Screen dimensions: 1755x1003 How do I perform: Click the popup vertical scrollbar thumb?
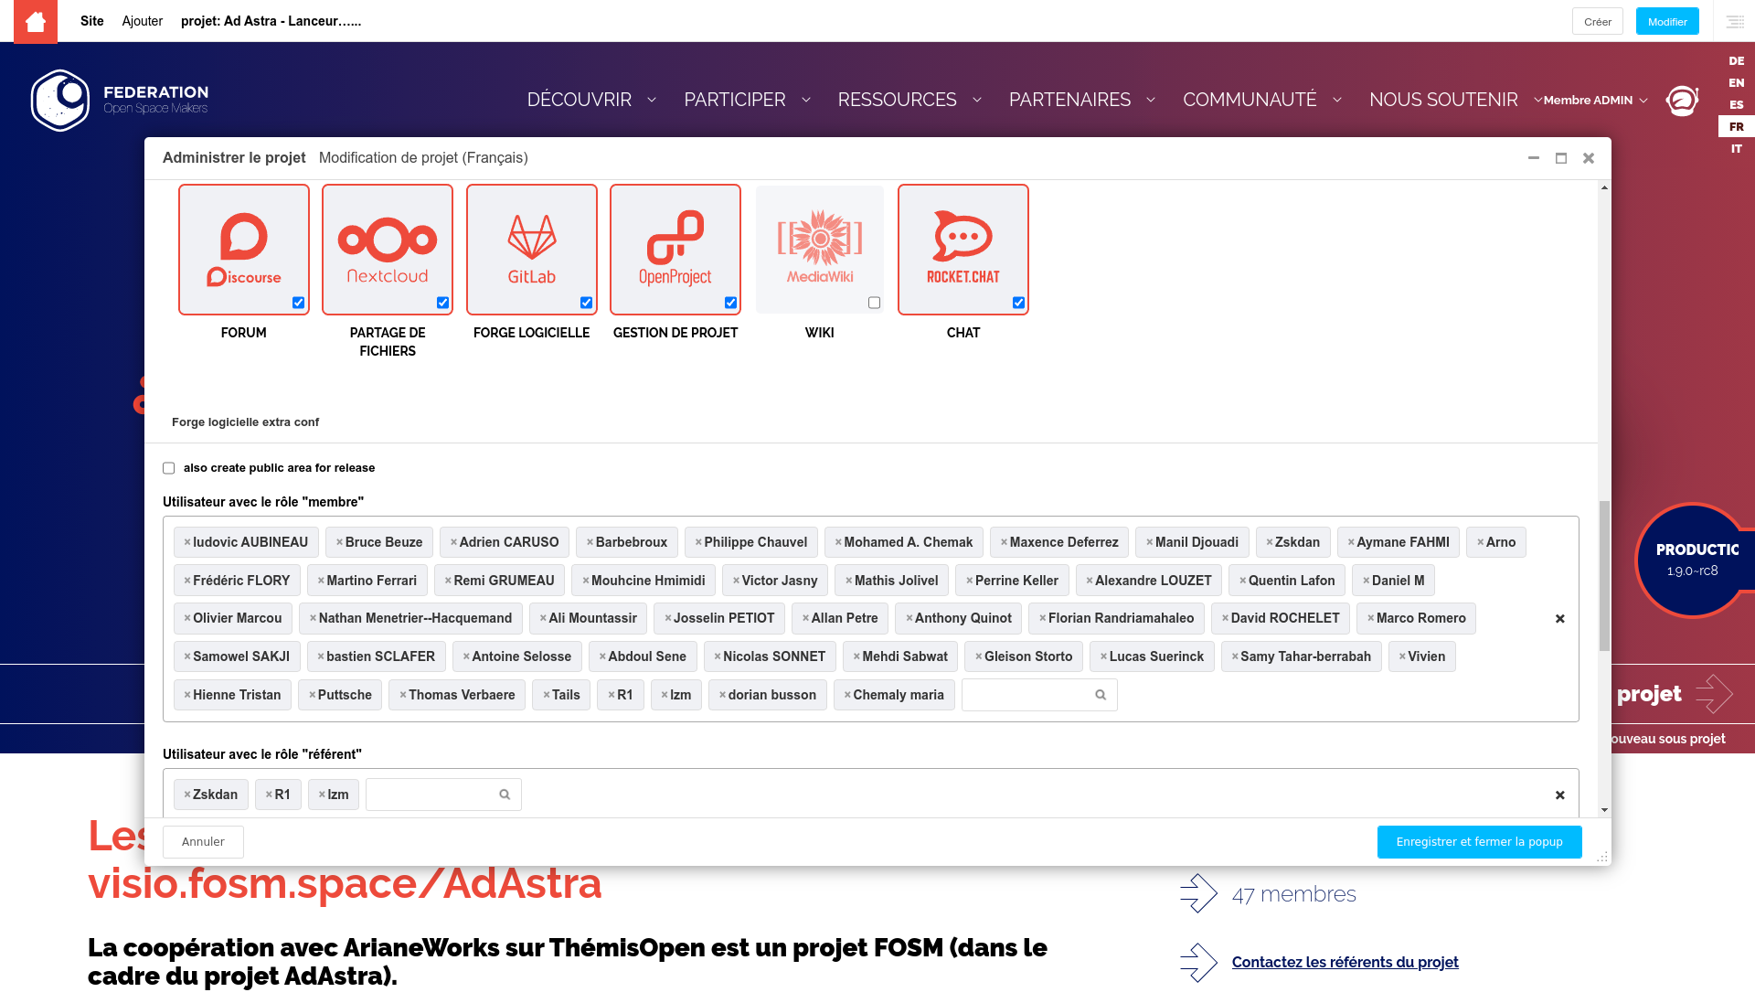click(x=1604, y=576)
